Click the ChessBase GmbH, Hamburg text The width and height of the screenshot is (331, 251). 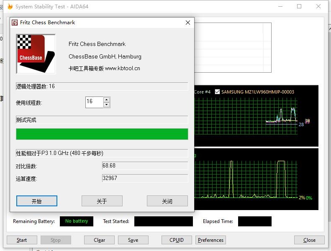point(105,56)
